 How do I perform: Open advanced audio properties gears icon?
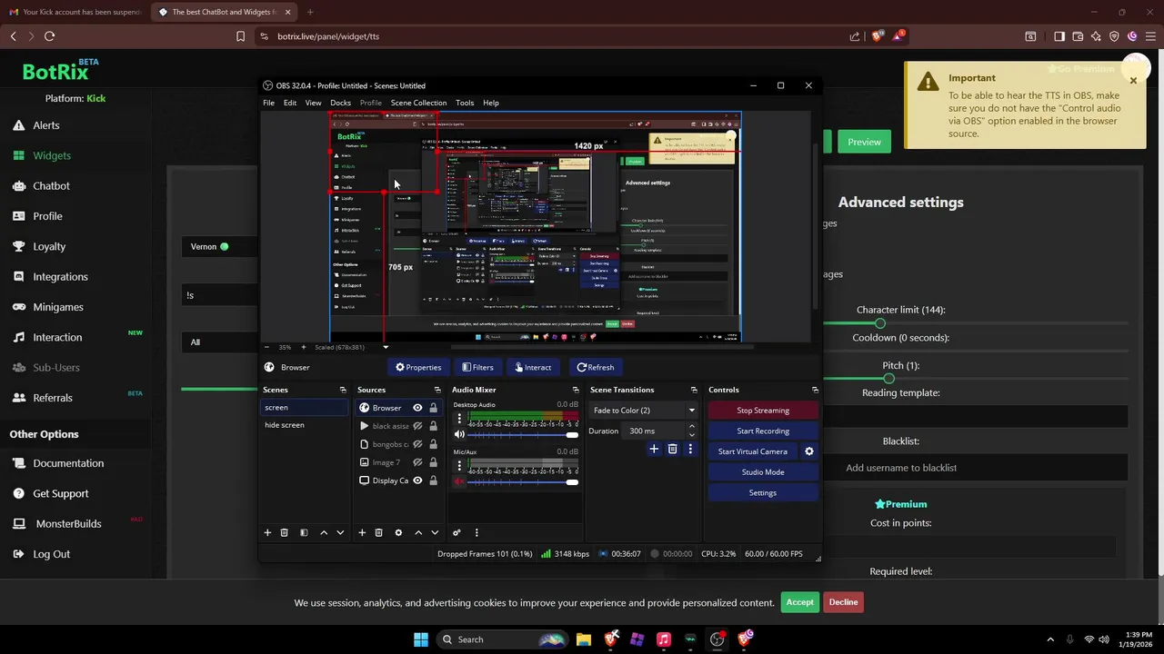(x=457, y=533)
